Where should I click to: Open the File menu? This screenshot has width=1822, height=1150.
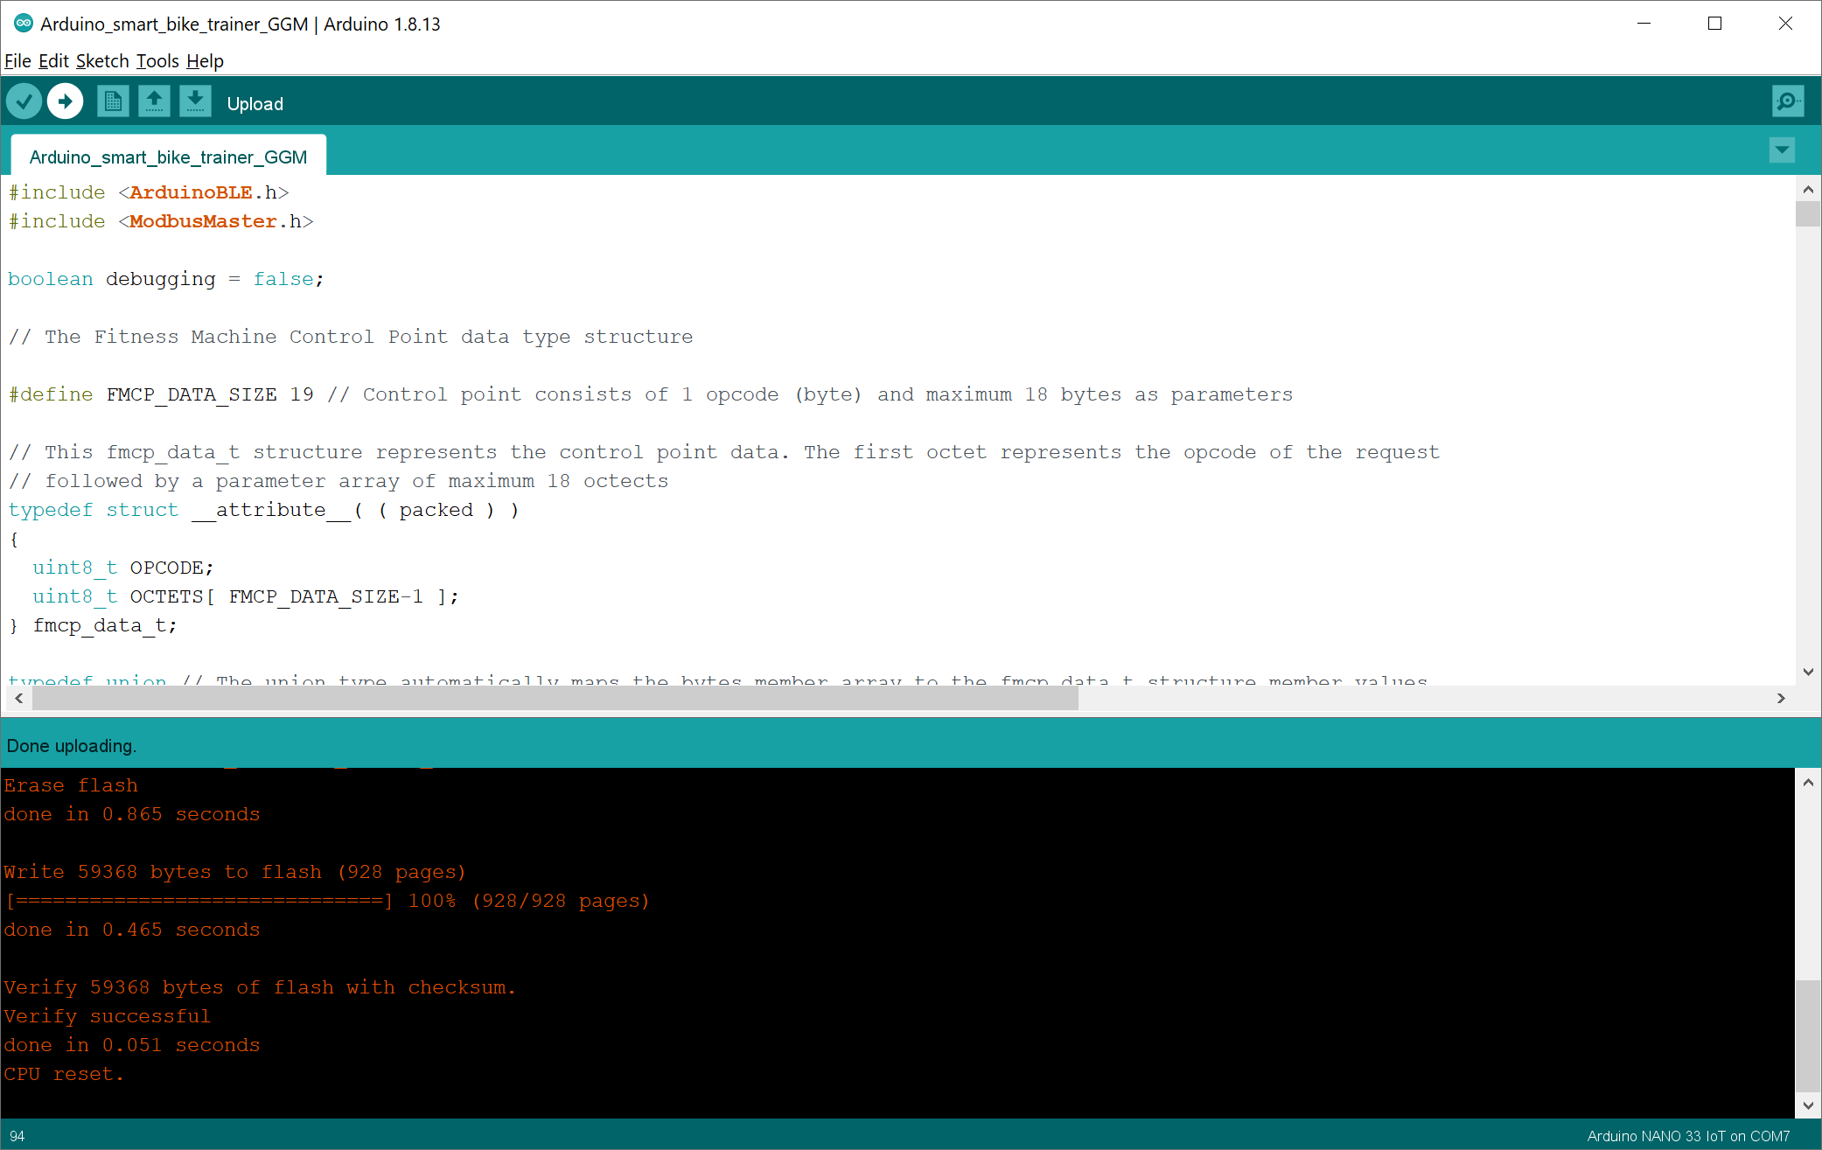click(17, 60)
